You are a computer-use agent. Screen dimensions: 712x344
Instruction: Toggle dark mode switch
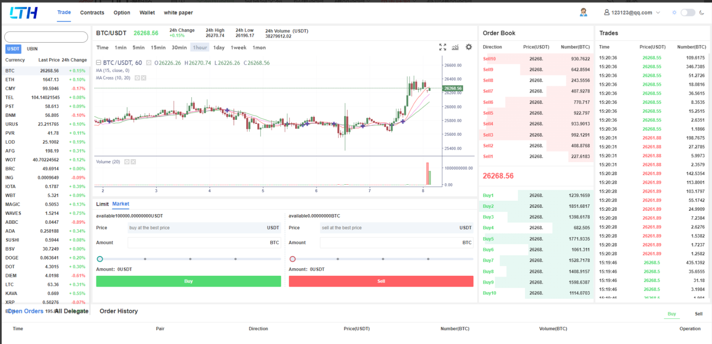point(688,13)
